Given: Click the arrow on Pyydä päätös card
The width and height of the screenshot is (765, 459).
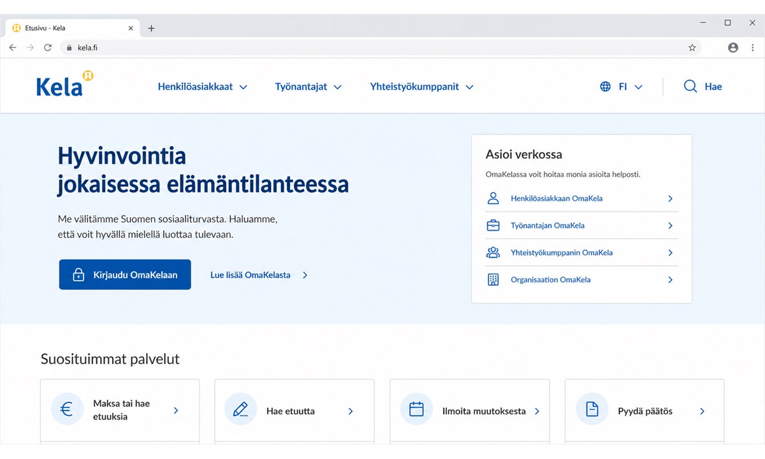Looking at the screenshot, I should point(702,411).
